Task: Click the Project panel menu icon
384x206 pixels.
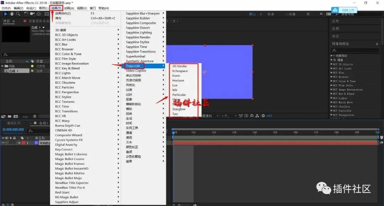Action: [14, 22]
